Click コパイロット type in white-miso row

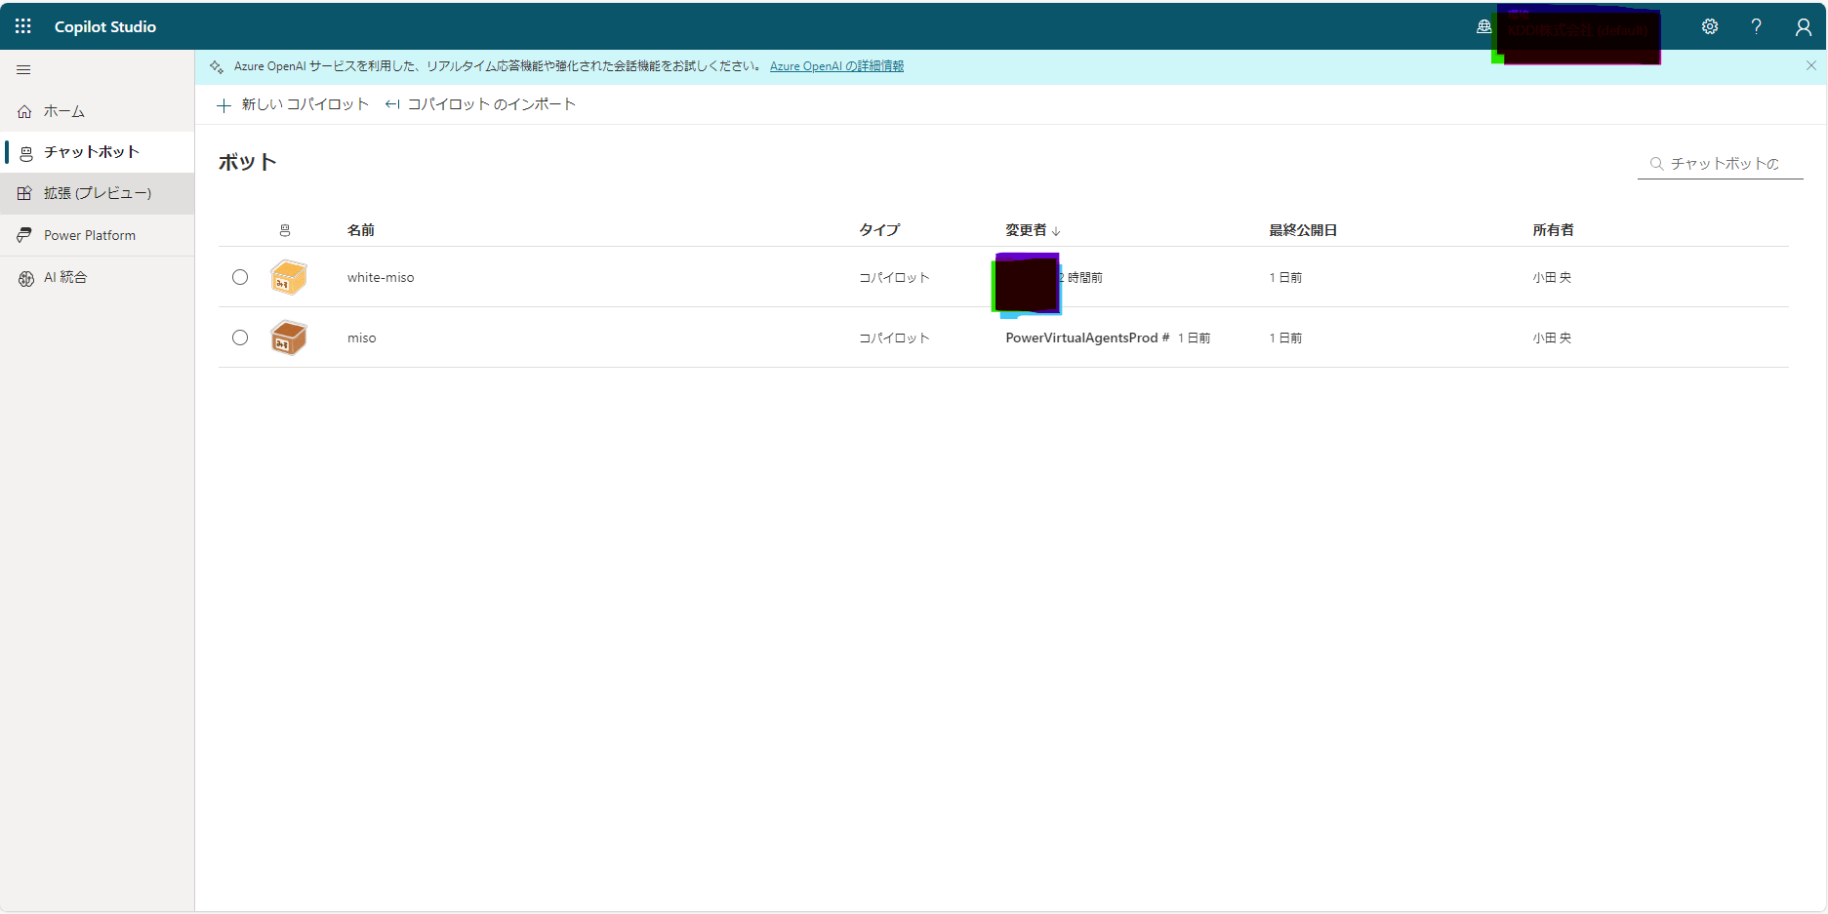pos(894,278)
